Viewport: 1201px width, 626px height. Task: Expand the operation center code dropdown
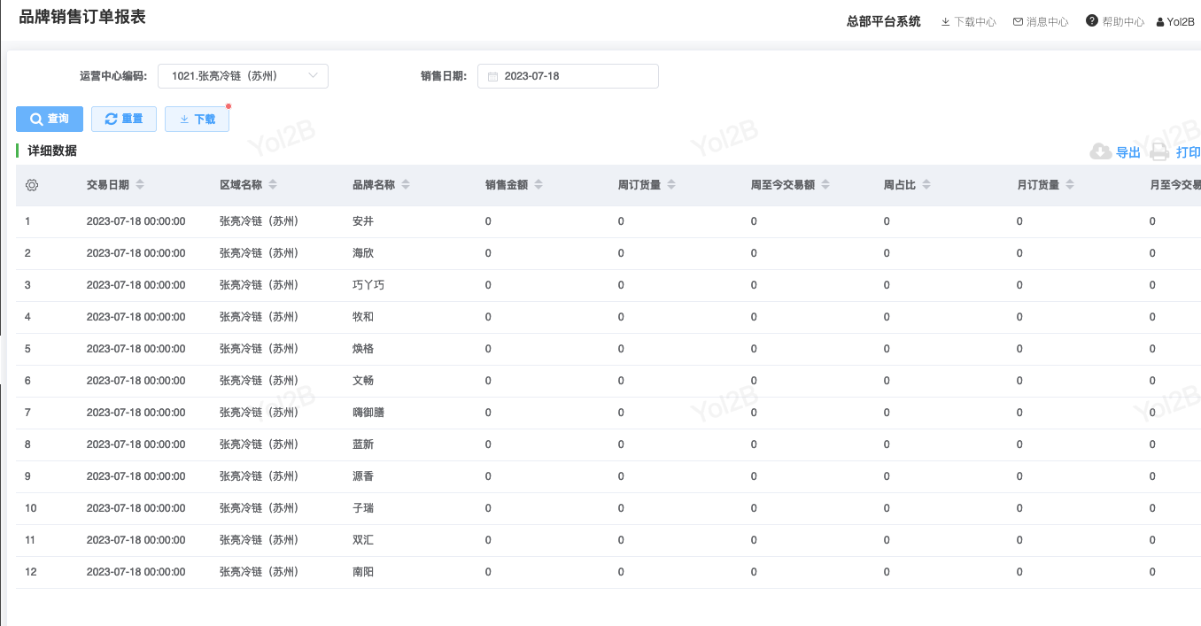(313, 76)
